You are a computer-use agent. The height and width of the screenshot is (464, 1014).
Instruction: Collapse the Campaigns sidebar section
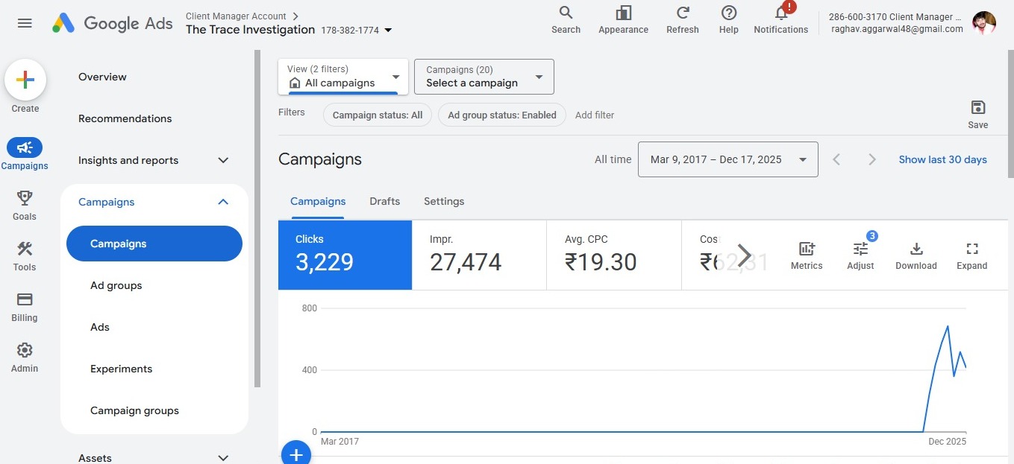coord(222,202)
